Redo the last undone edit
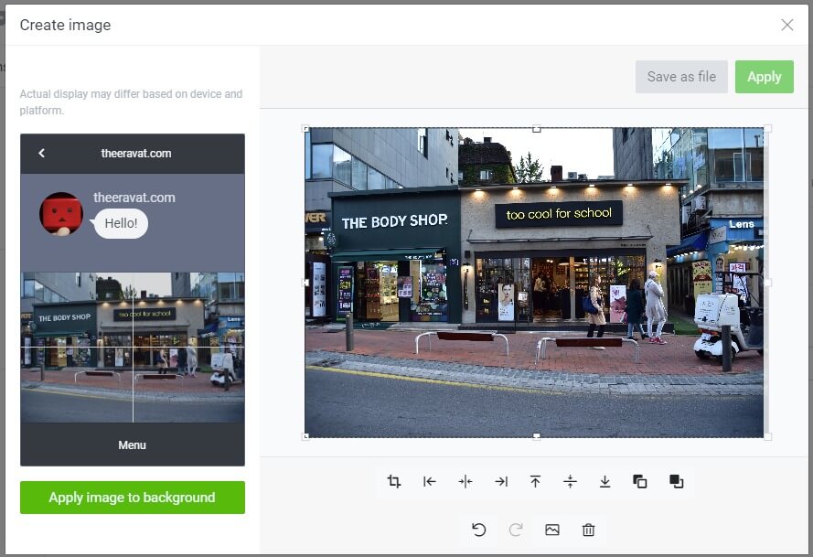 pyautogui.click(x=516, y=530)
